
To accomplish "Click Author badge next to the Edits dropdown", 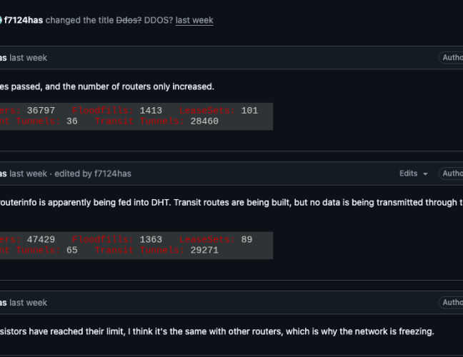I will pos(452,174).
